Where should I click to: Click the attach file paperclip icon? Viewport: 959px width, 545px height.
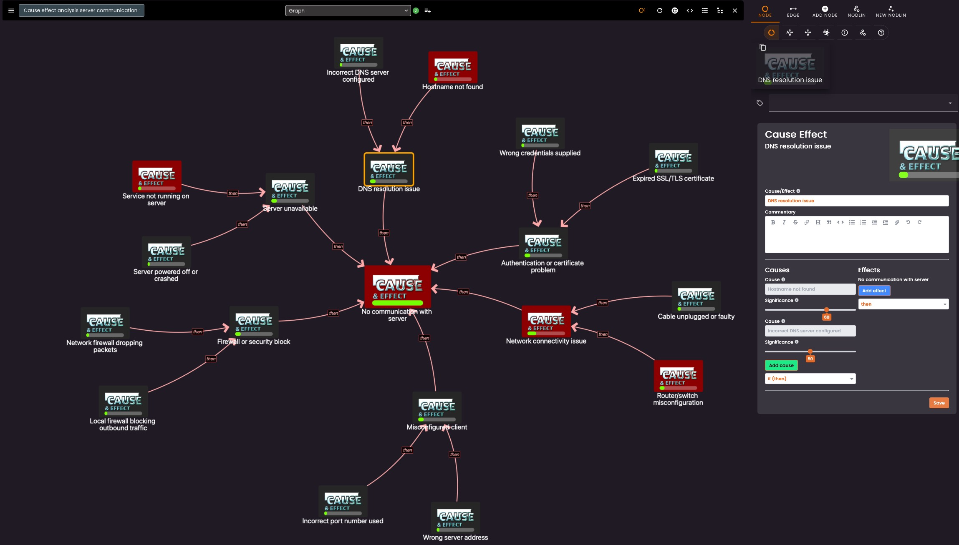(897, 222)
